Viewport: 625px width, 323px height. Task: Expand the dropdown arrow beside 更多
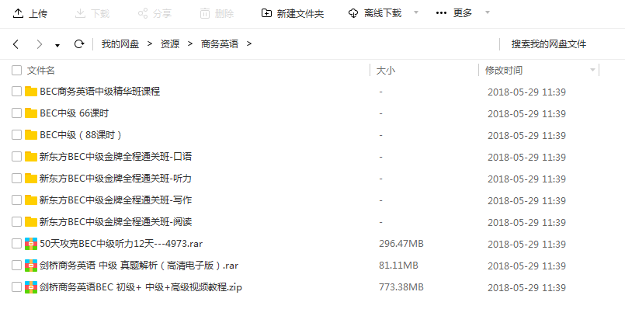point(487,12)
